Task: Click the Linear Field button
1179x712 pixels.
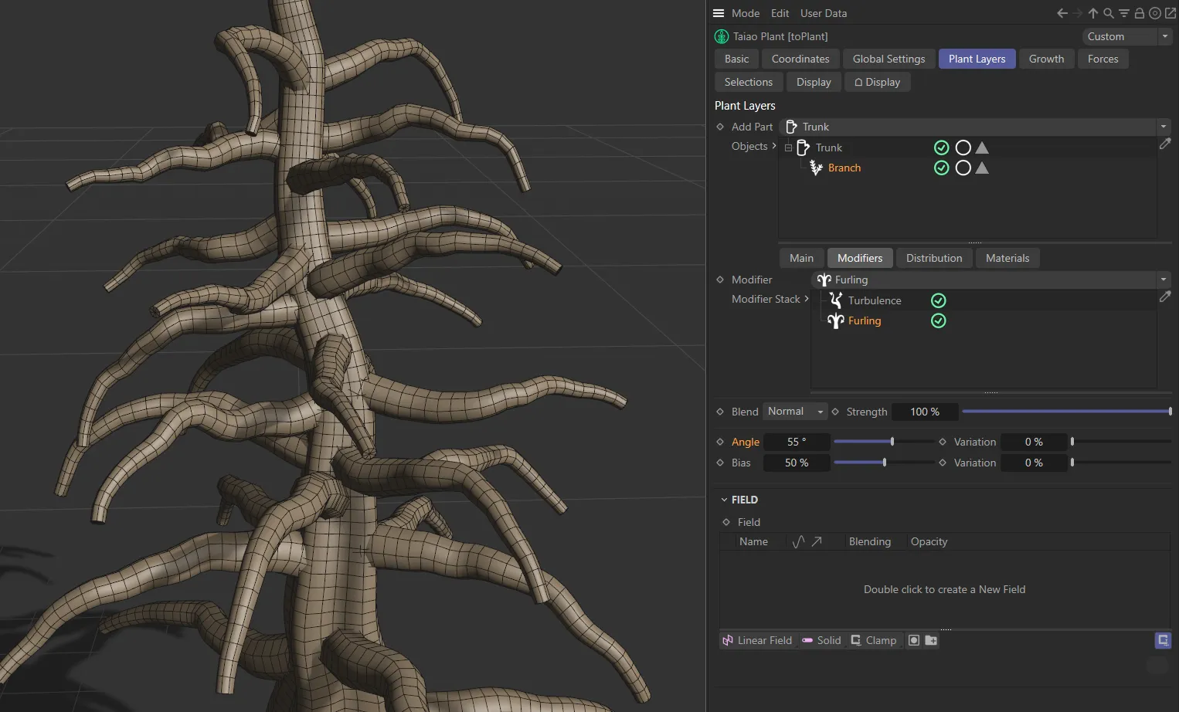Action: tap(757, 640)
